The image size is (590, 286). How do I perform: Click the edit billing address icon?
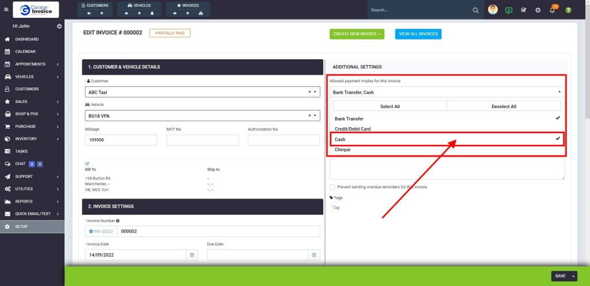coord(88,163)
